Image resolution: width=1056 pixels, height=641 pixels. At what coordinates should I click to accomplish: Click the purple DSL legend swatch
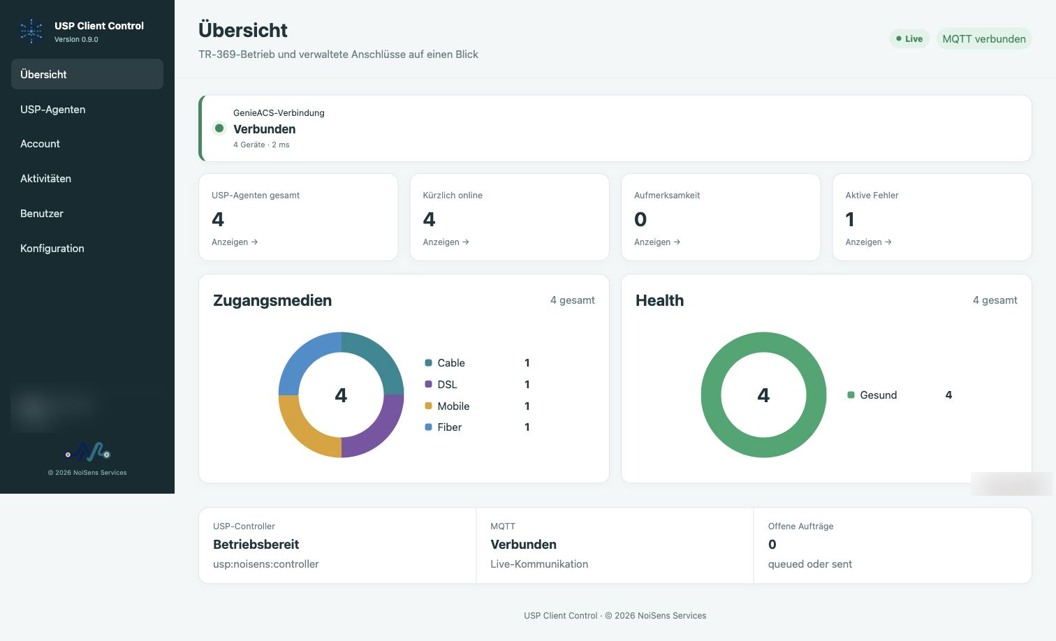click(x=428, y=385)
